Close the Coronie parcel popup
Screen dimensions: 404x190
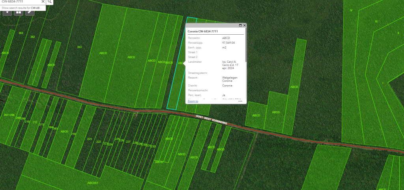245,25
